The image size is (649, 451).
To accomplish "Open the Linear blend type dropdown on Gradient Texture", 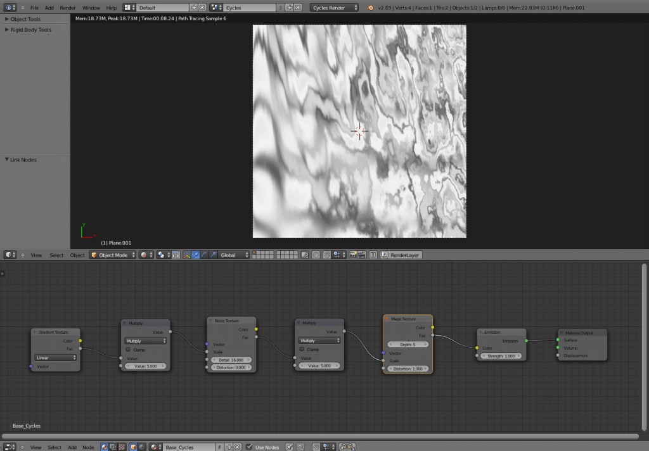I will 55,358.
